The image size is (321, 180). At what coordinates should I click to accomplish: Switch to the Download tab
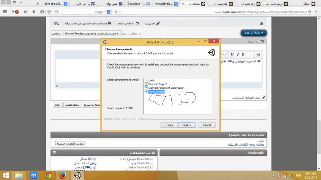coord(138,4)
